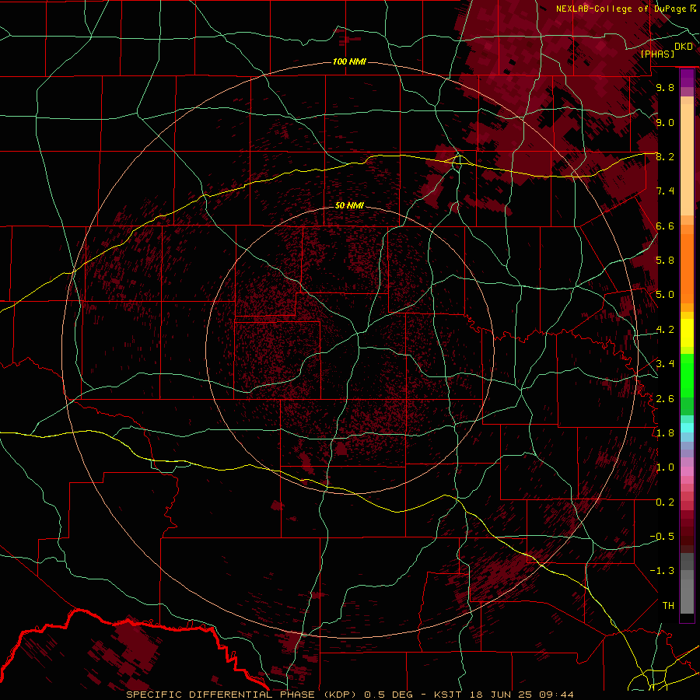Click the 3.4 value on the color scale
This screenshot has height=700, width=700.
point(665,364)
